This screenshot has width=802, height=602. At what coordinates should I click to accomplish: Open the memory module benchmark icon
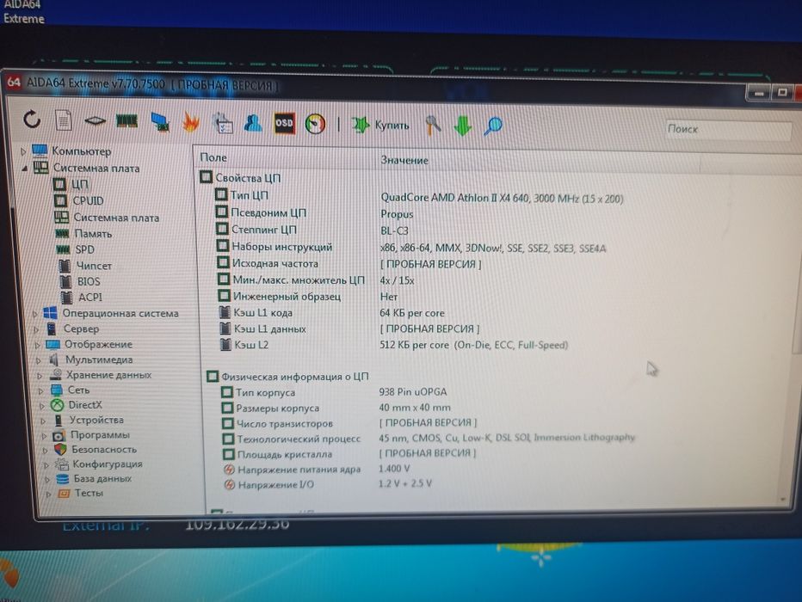point(126,121)
